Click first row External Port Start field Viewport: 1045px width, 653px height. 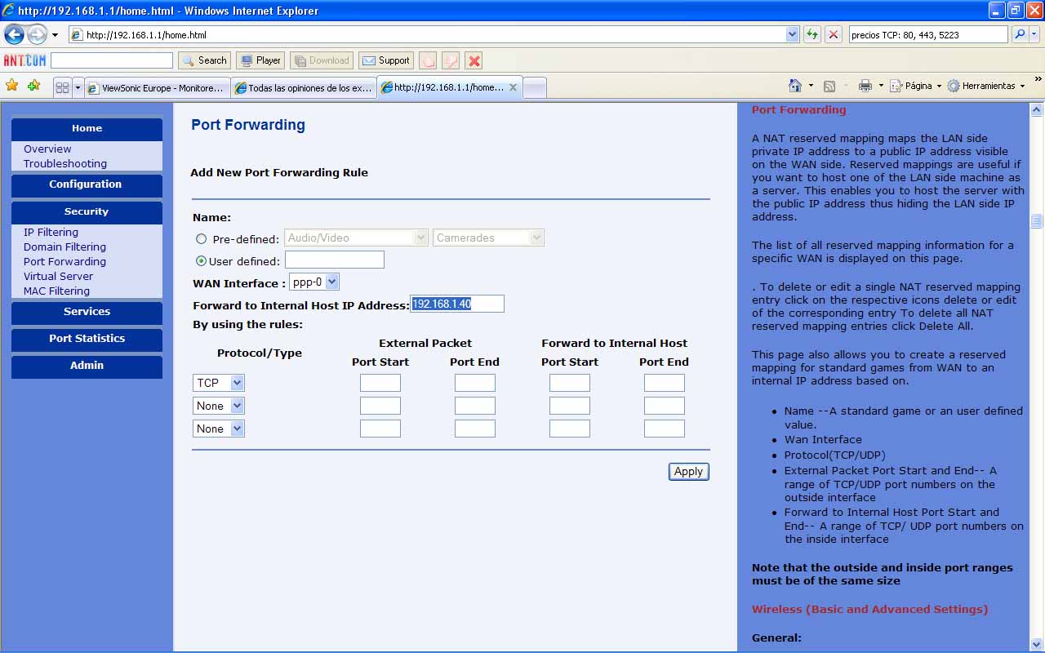click(x=380, y=383)
